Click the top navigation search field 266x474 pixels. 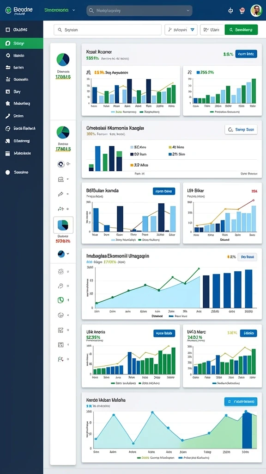(139, 10)
